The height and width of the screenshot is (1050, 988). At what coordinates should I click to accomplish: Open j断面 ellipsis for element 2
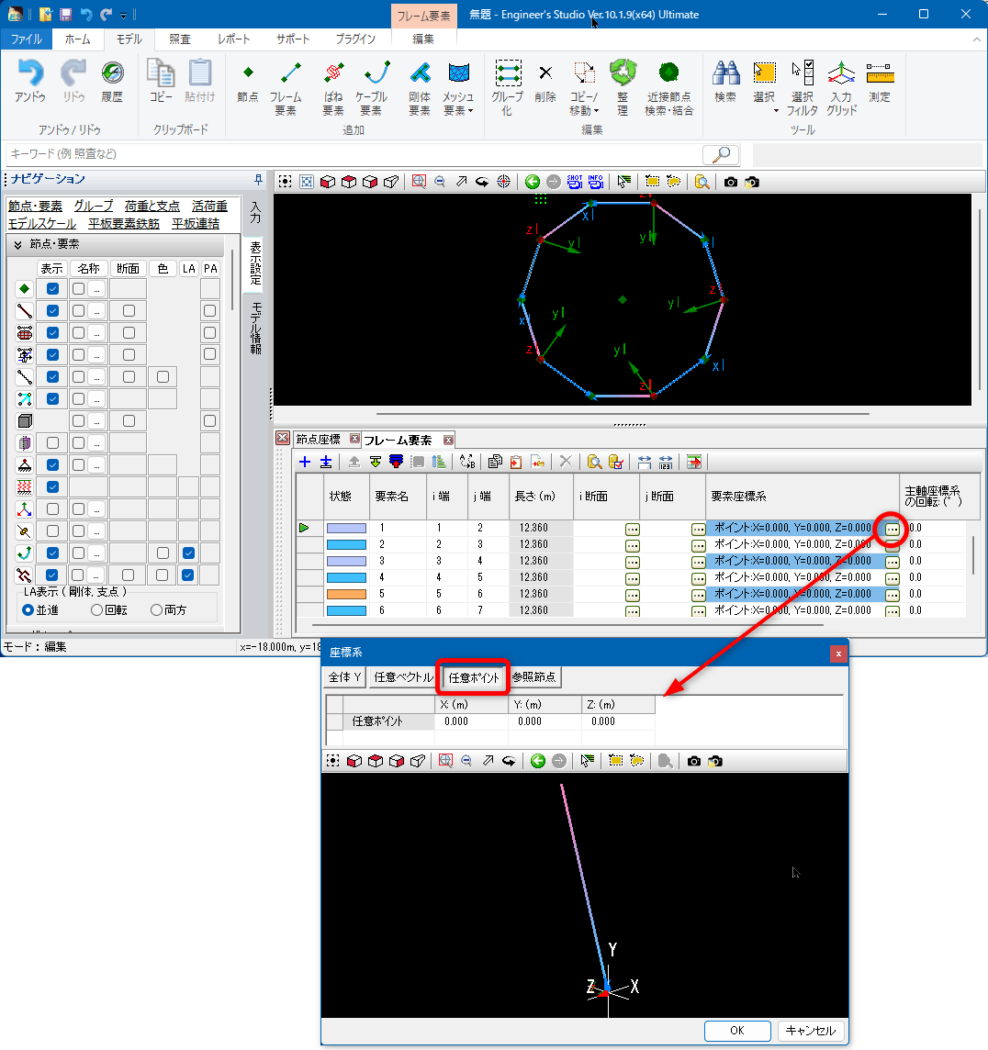[699, 546]
